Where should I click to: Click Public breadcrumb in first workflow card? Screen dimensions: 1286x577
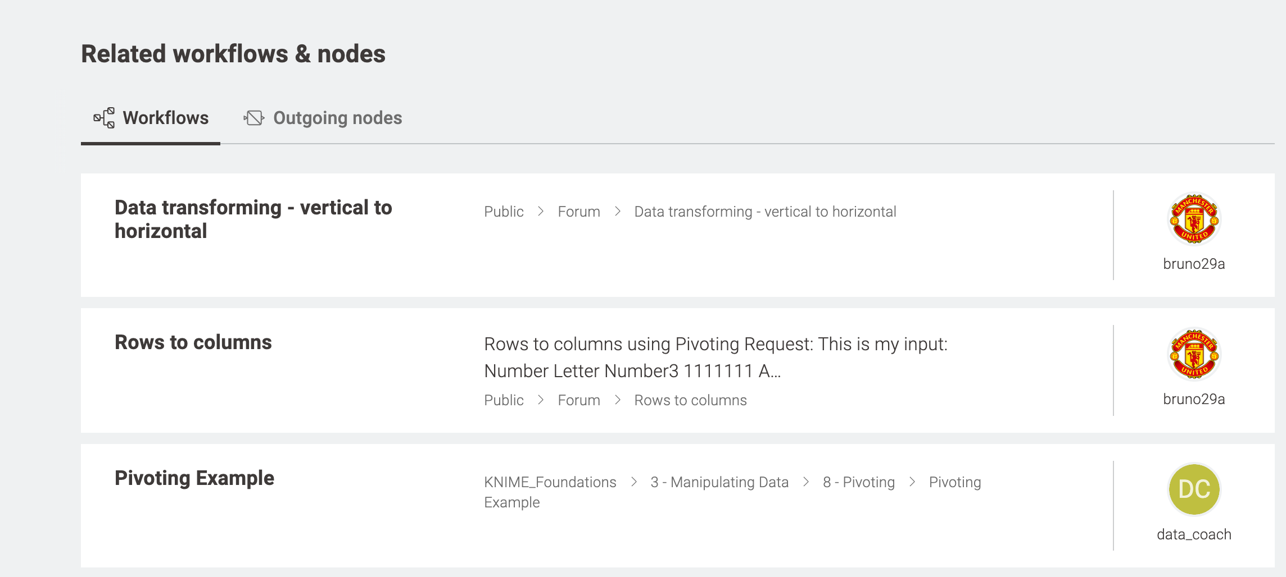point(504,212)
